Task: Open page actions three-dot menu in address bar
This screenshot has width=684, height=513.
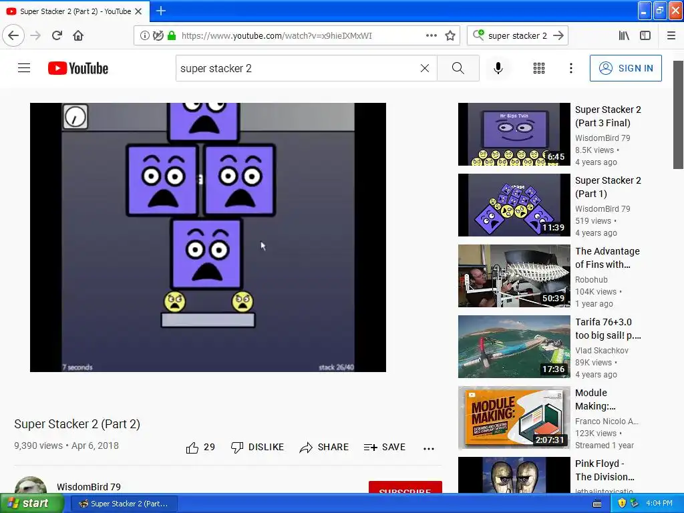Action: click(431, 35)
